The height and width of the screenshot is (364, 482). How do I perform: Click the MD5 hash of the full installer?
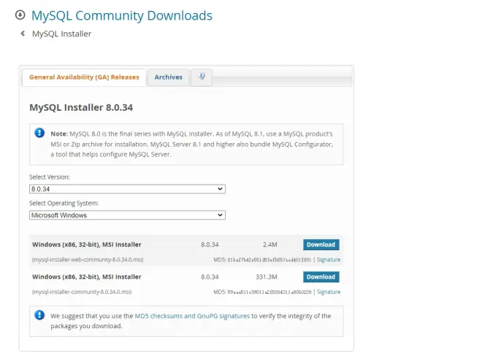[x=269, y=292]
